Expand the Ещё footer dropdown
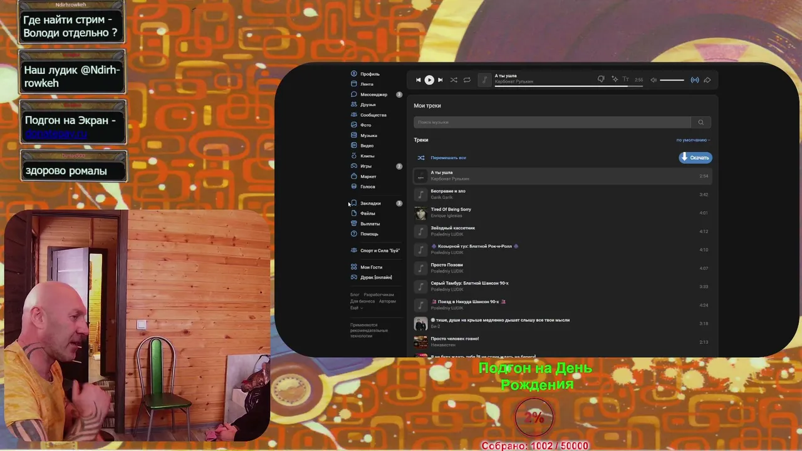This screenshot has width=802, height=451. tap(356, 308)
